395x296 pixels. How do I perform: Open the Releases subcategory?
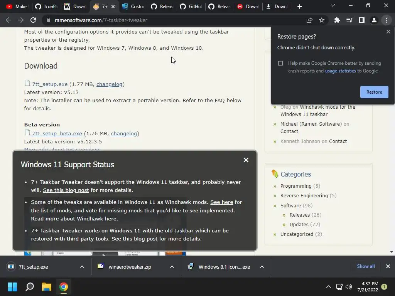tap(299, 215)
